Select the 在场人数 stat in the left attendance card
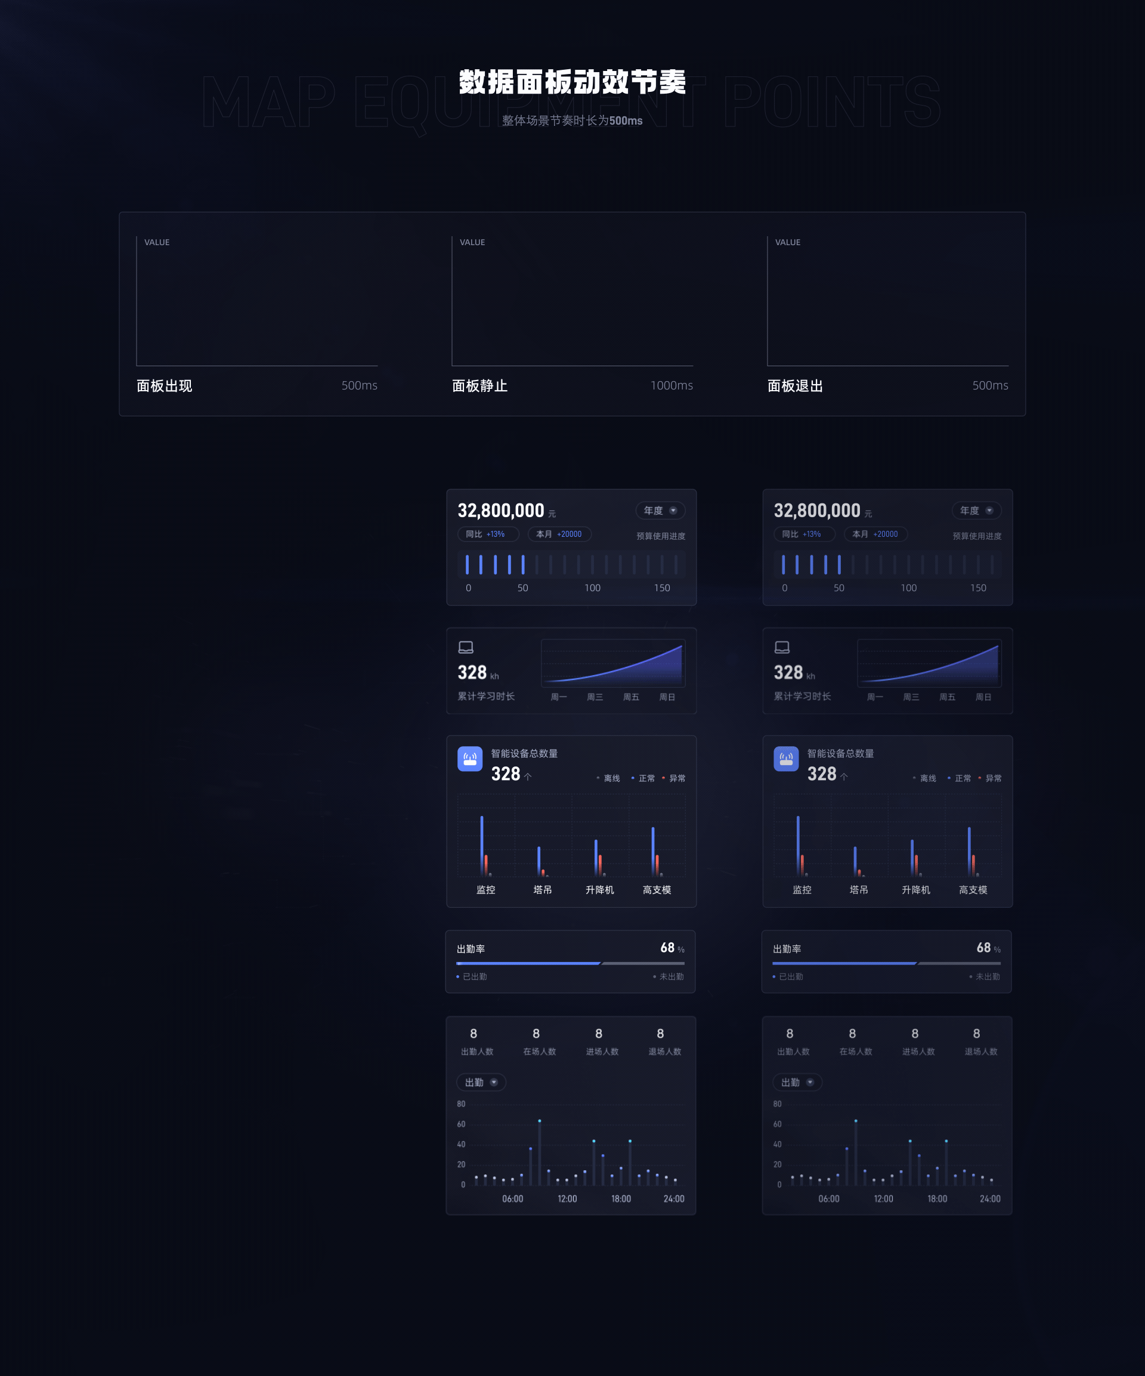Viewport: 1145px width, 1376px height. click(539, 1042)
